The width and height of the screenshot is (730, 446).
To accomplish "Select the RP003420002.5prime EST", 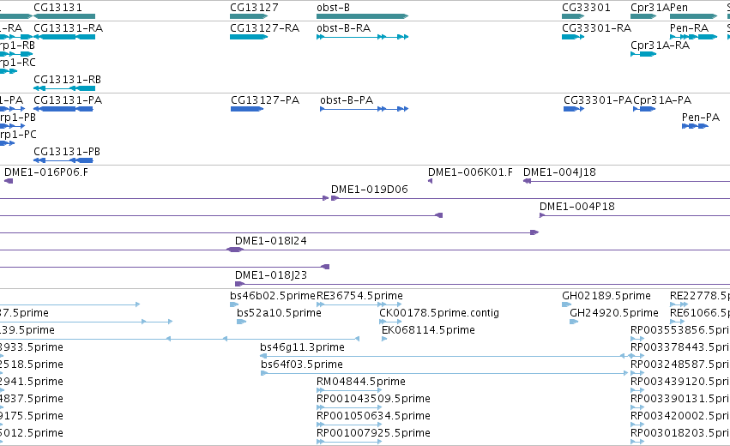I will pyautogui.click(x=637, y=425).
